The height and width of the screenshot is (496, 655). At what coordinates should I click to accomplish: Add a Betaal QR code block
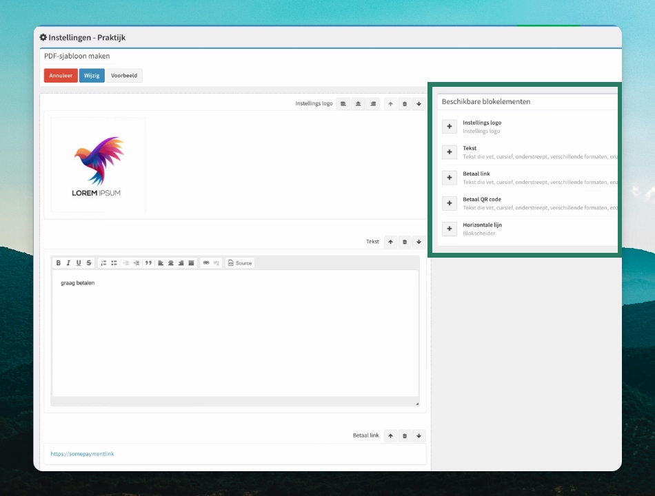pyautogui.click(x=450, y=203)
